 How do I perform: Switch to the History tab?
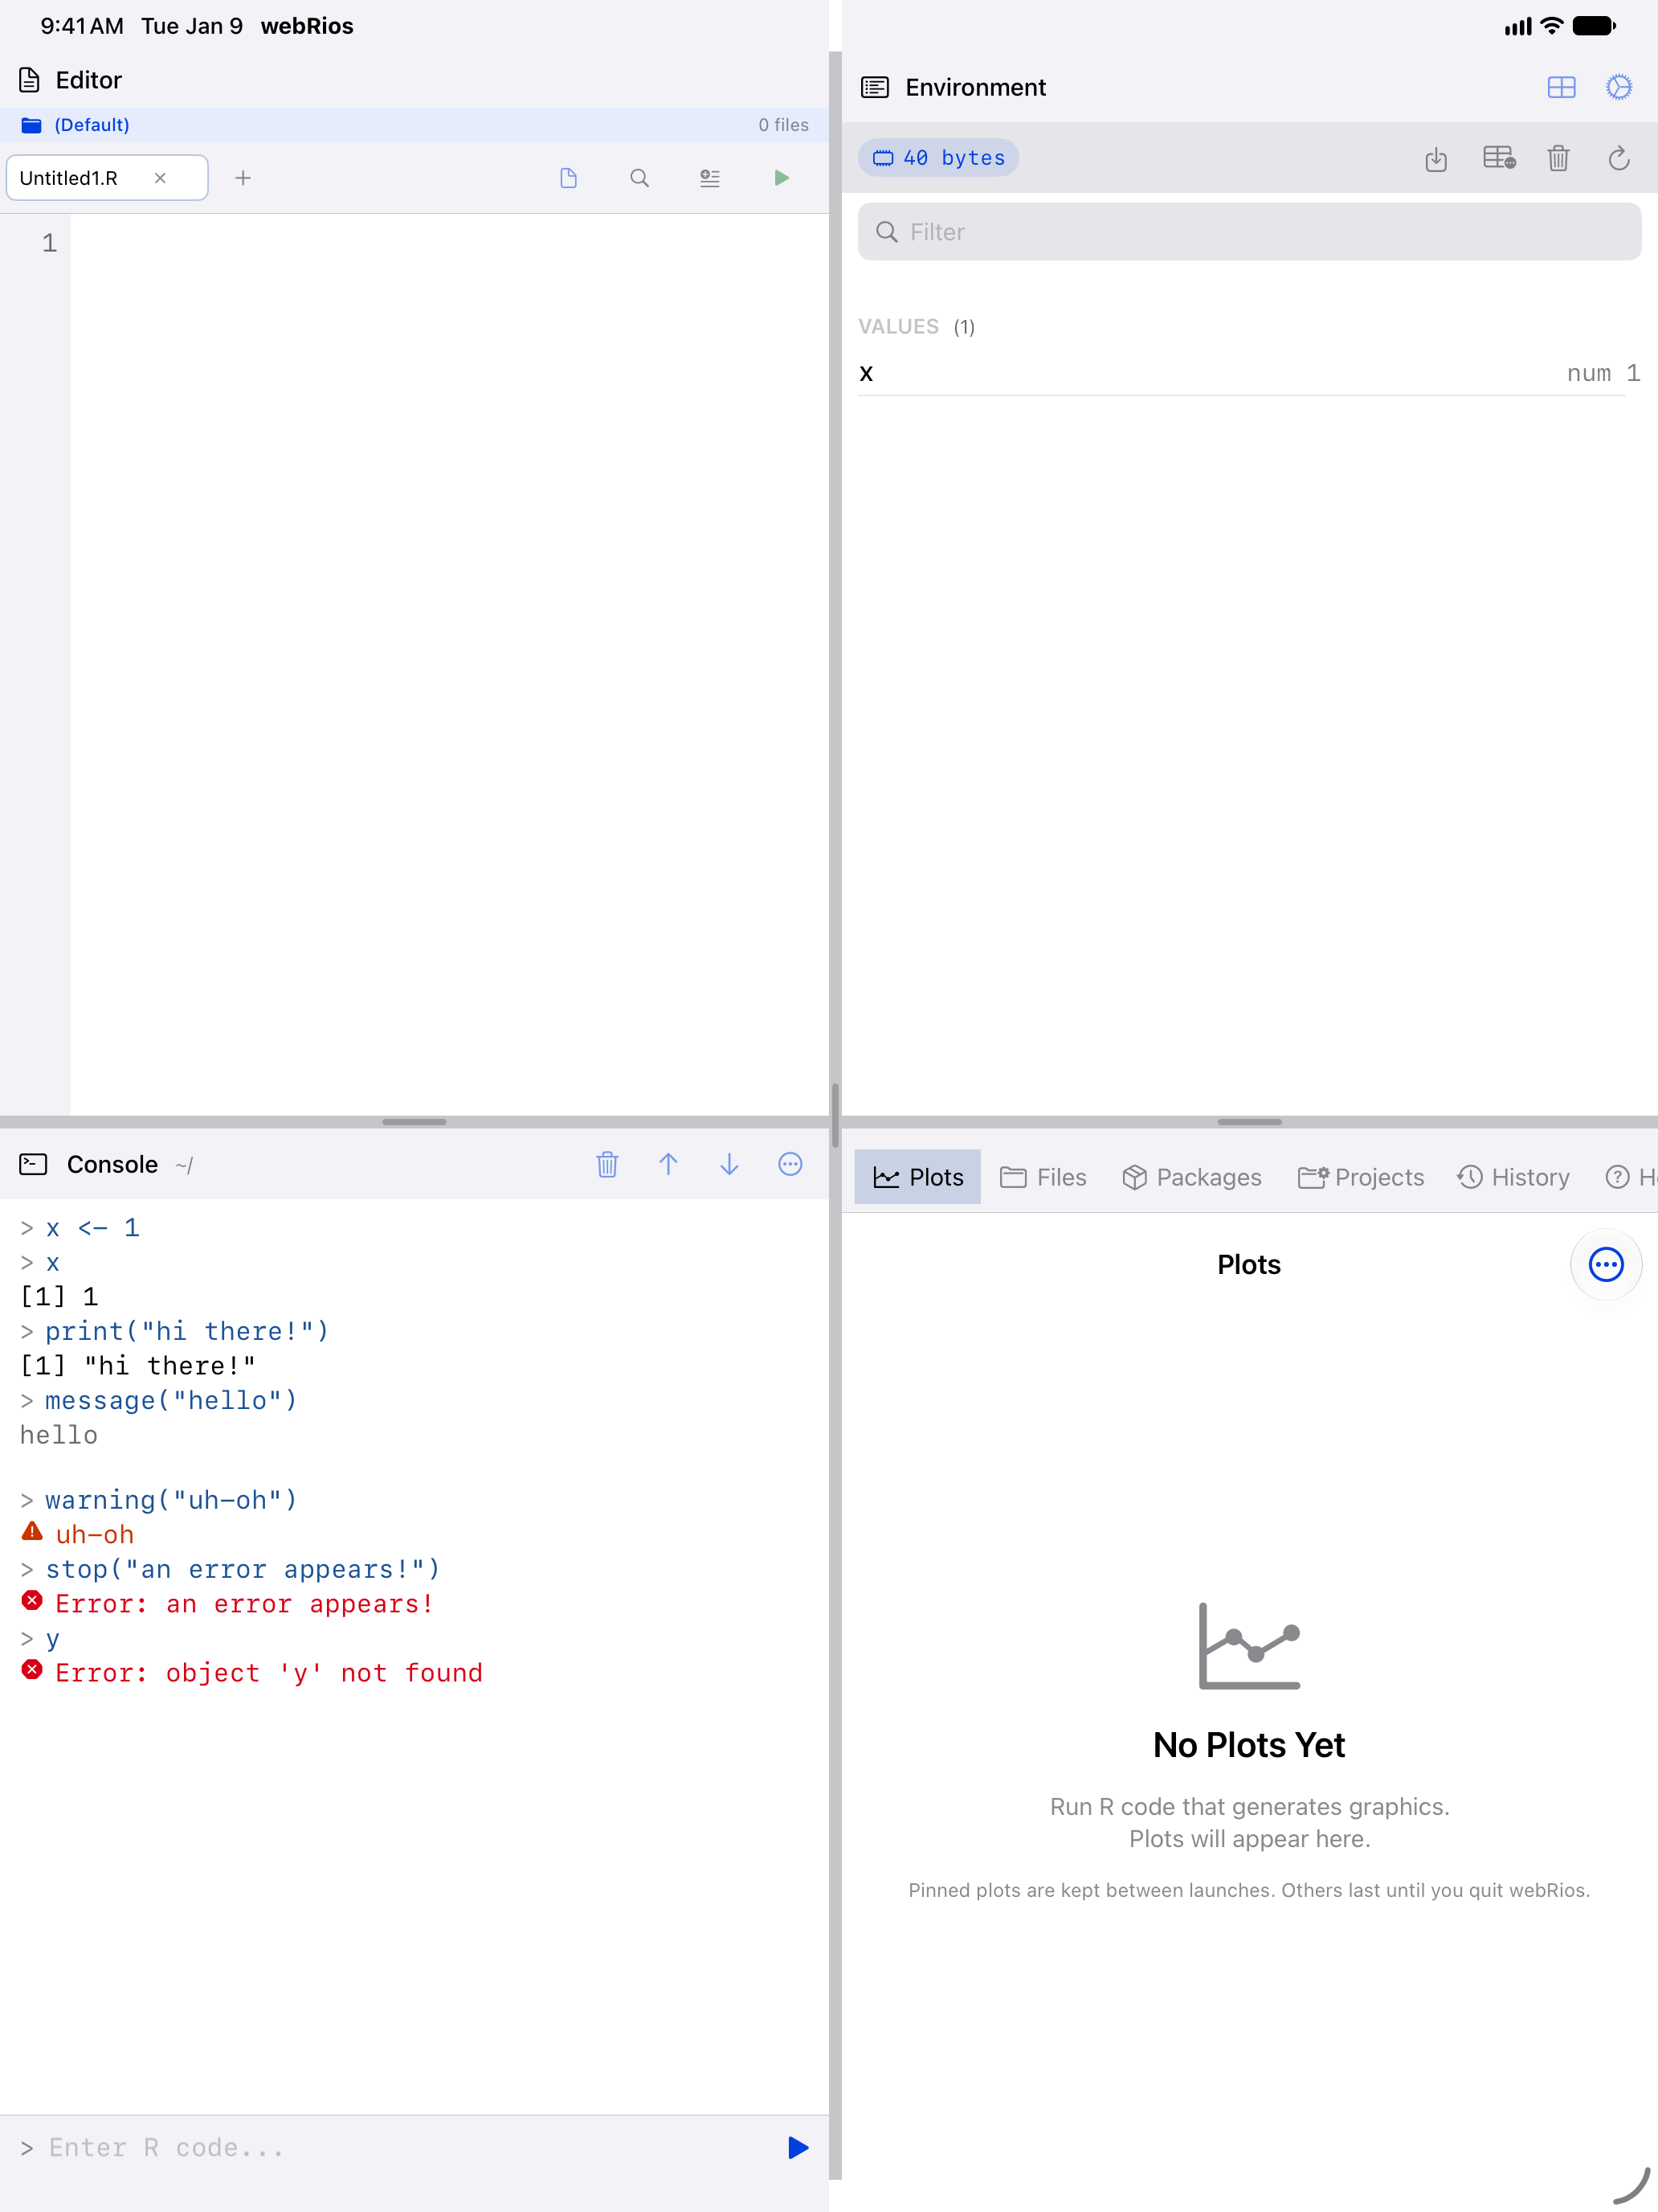(x=1513, y=1177)
